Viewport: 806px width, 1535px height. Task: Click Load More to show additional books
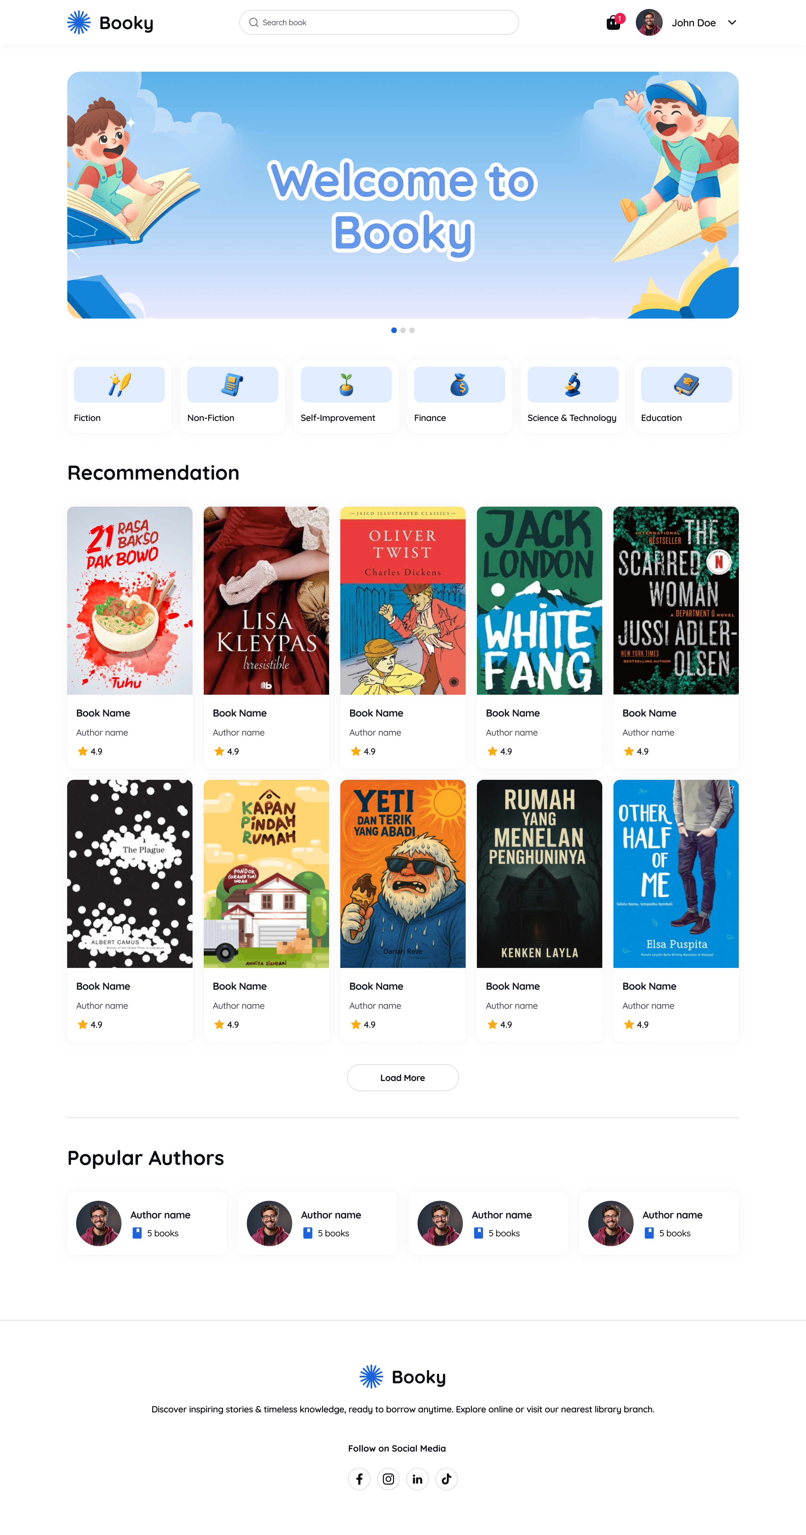coord(403,1077)
